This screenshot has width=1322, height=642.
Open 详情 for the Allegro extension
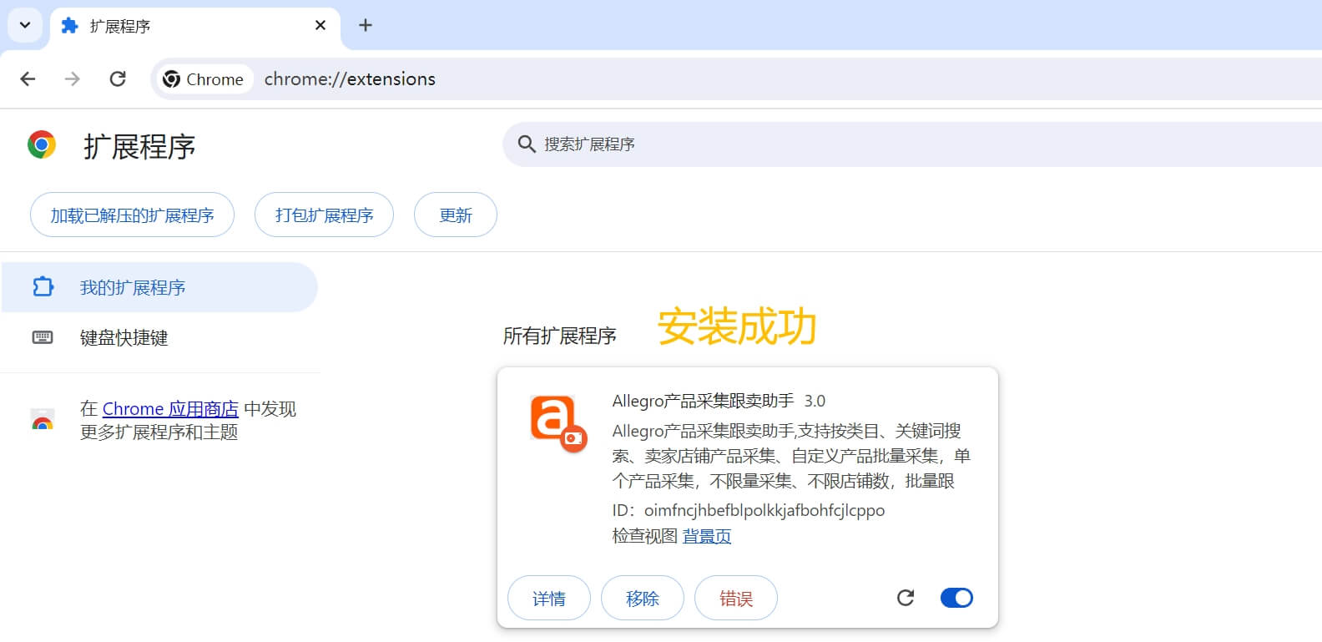[549, 598]
